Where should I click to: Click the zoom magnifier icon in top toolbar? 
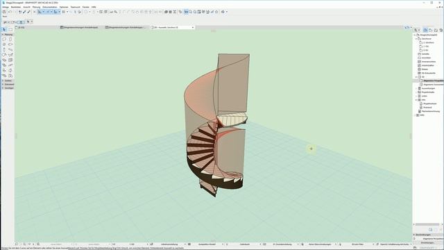coord(190,12)
